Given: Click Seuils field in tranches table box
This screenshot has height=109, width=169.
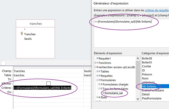Looking at the screenshot, I should point(28,39).
